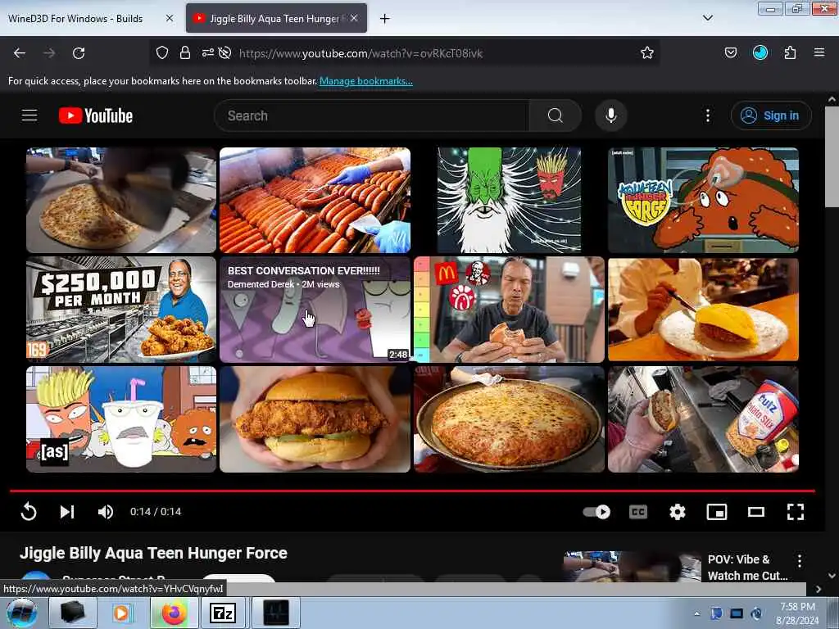The width and height of the screenshot is (839, 629).
Task: Go to YouTube home via logo
Action: click(96, 115)
